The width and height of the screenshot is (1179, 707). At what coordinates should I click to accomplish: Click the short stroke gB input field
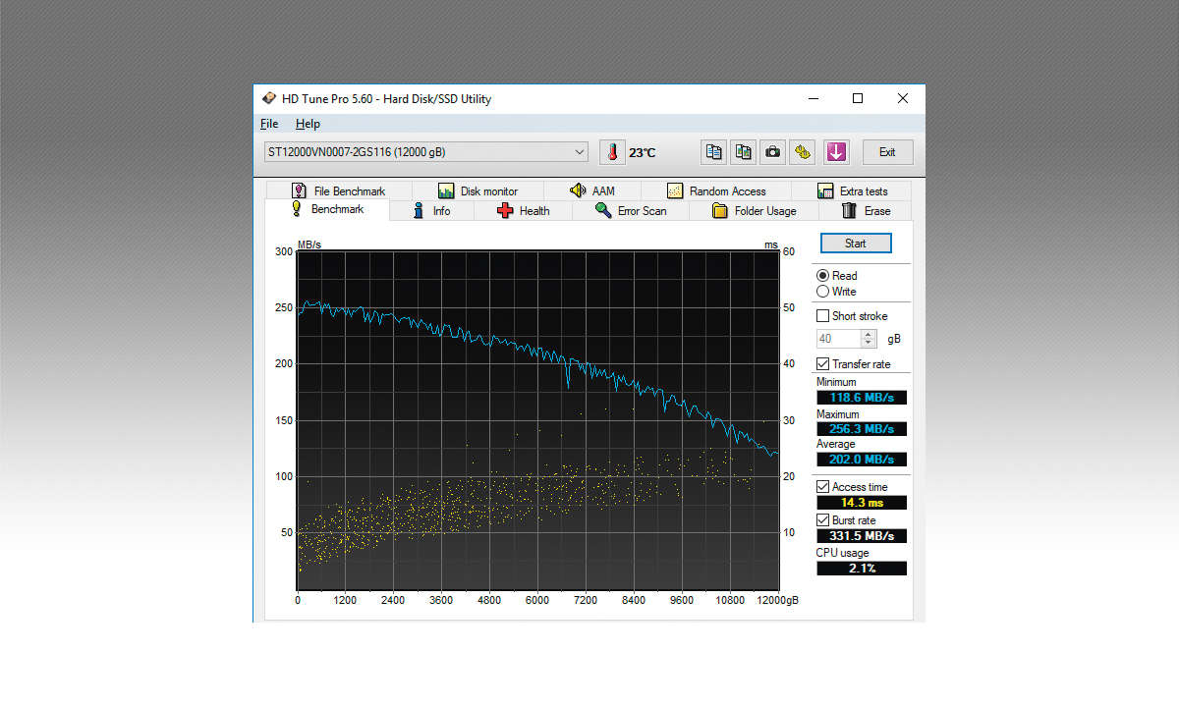(x=838, y=339)
